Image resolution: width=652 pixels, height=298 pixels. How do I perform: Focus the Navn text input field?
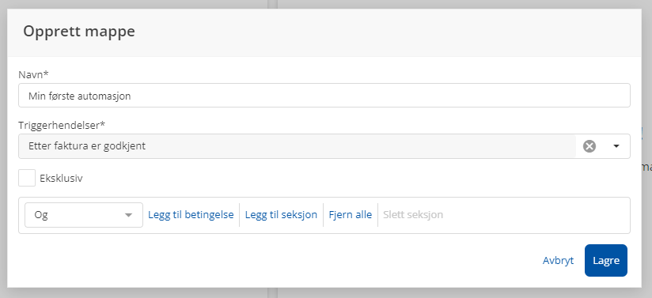pyautogui.click(x=324, y=96)
